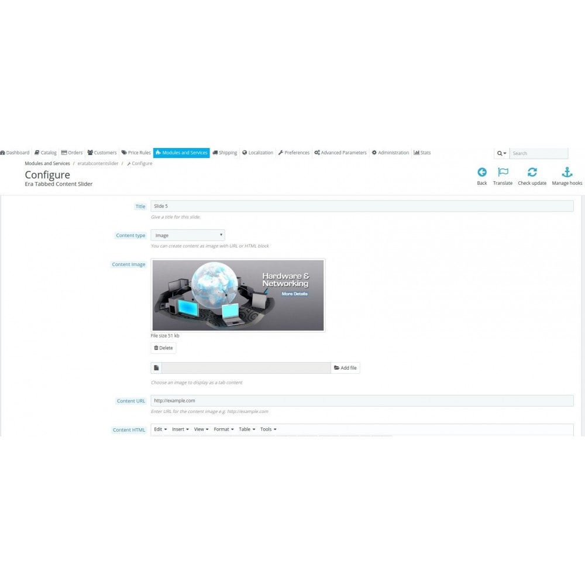
Task: Open the Preferences menu
Action: (x=294, y=153)
